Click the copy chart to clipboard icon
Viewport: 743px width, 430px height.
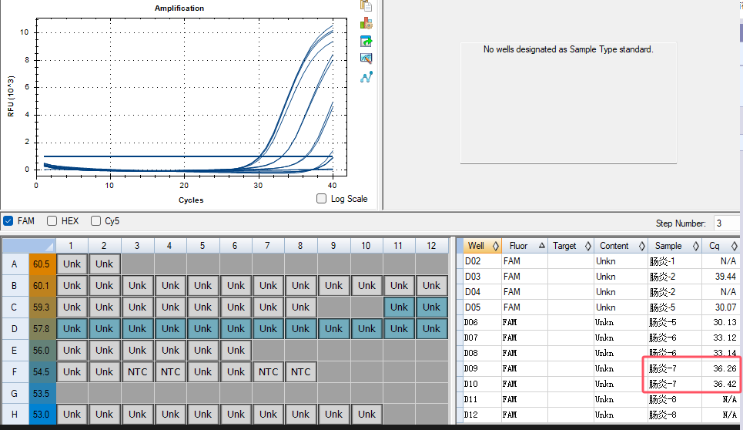click(366, 5)
